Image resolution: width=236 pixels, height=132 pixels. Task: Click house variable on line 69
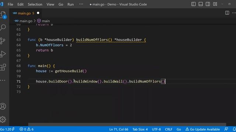tap(41, 71)
